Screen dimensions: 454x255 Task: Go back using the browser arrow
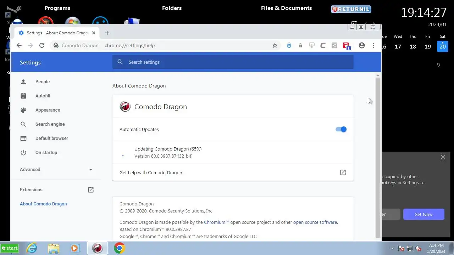pyautogui.click(x=19, y=45)
